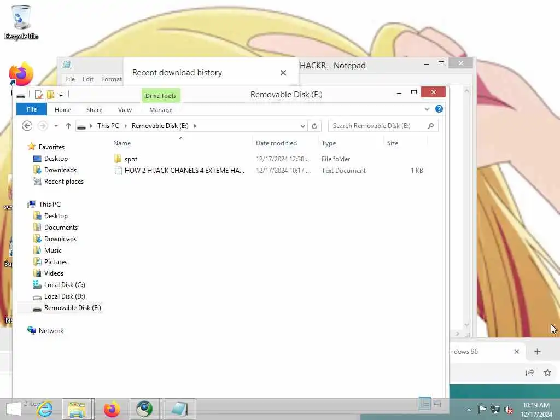Viewport: 560px width, 420px height.
Task: Click Removable Disk (E:) in address breadcrumb
Action: point(160,126)
